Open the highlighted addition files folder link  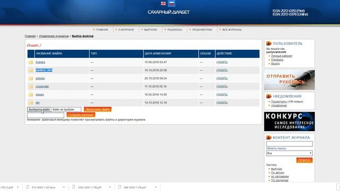[x=44, y=70]
